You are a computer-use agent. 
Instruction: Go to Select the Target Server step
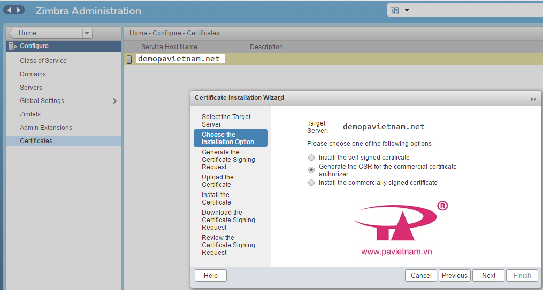pos(230,121)
